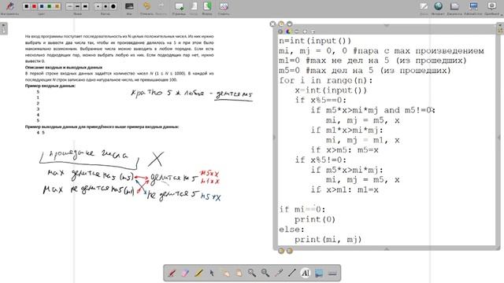Click the yellow duplicate button on text frame
Screen dimensions: 504x283
coord(281,24)
